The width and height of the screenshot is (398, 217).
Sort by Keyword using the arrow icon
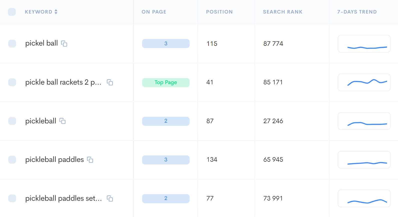[56, 12]
